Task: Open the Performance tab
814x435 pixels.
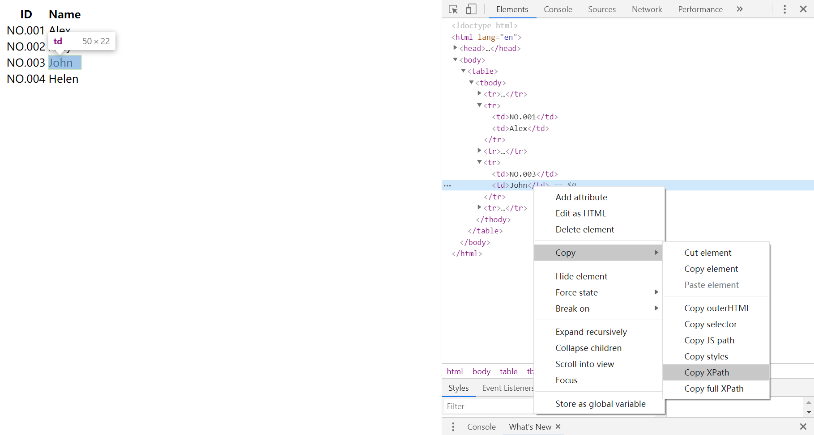Action: point(700,9)
